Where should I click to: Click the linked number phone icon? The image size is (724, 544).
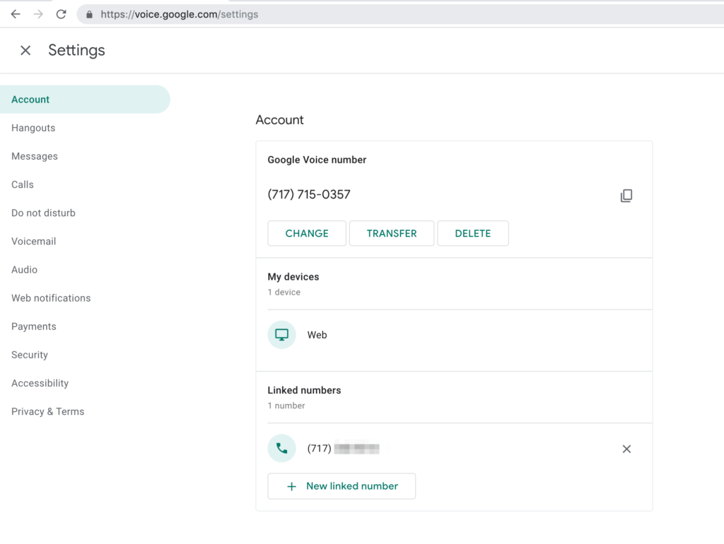click(281, 448)
